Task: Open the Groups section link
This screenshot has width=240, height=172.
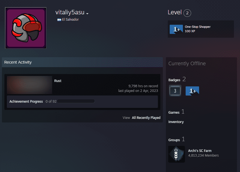Action: pos(174,140)
